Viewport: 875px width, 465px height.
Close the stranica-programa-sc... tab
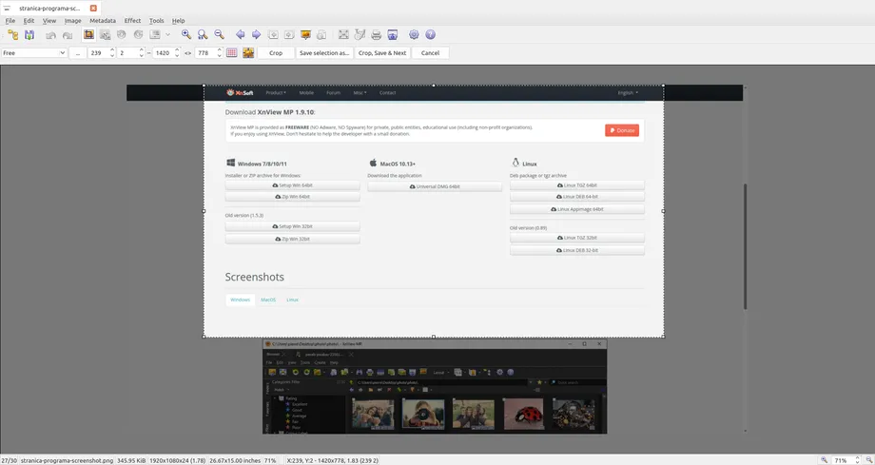[x=93, y=9]
